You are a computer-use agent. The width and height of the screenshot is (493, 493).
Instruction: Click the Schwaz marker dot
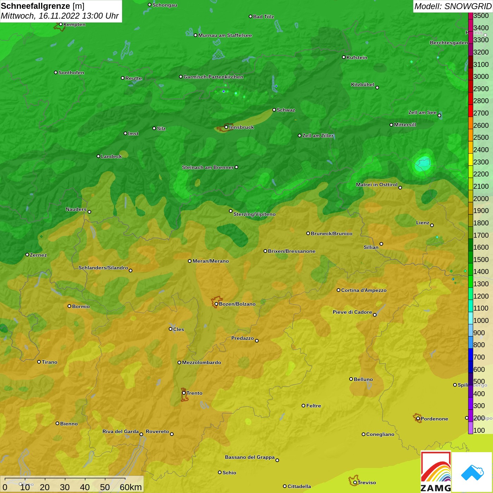point(274,110)
